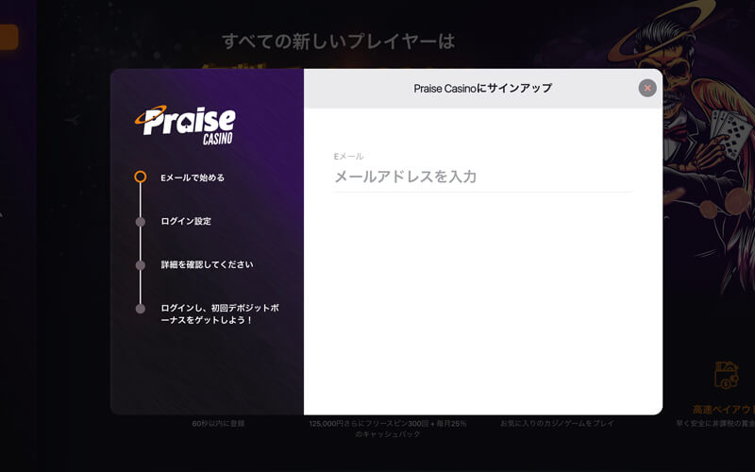Screen dimensions: 755x472
Task: Click the '高速ペイアウト' wallet icon in background
Action: pos(726,375)
